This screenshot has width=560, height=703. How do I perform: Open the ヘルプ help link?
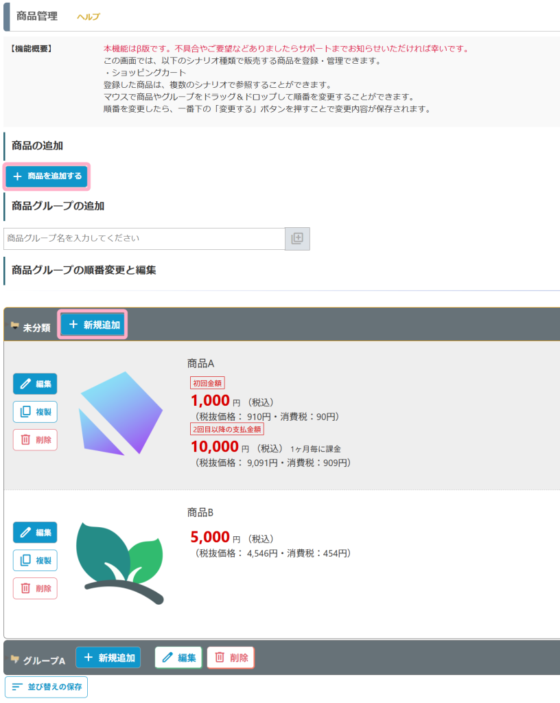[89, 16]
